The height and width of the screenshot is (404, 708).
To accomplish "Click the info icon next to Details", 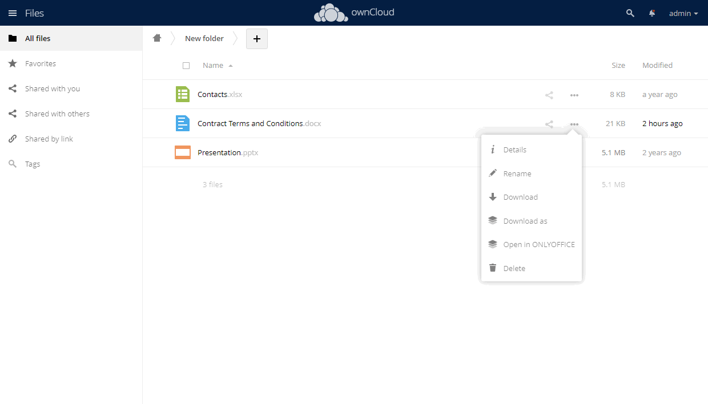I will (x=493, y=150).
